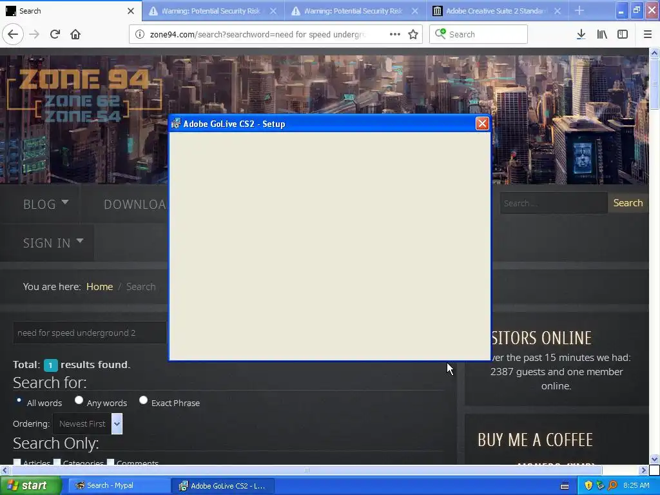Click the magnifier tray icon
The image size is (660, 495).
[x=613, y=485]
